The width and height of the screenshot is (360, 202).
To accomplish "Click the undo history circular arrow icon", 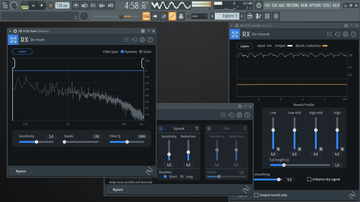I will (x=259, y=5).
